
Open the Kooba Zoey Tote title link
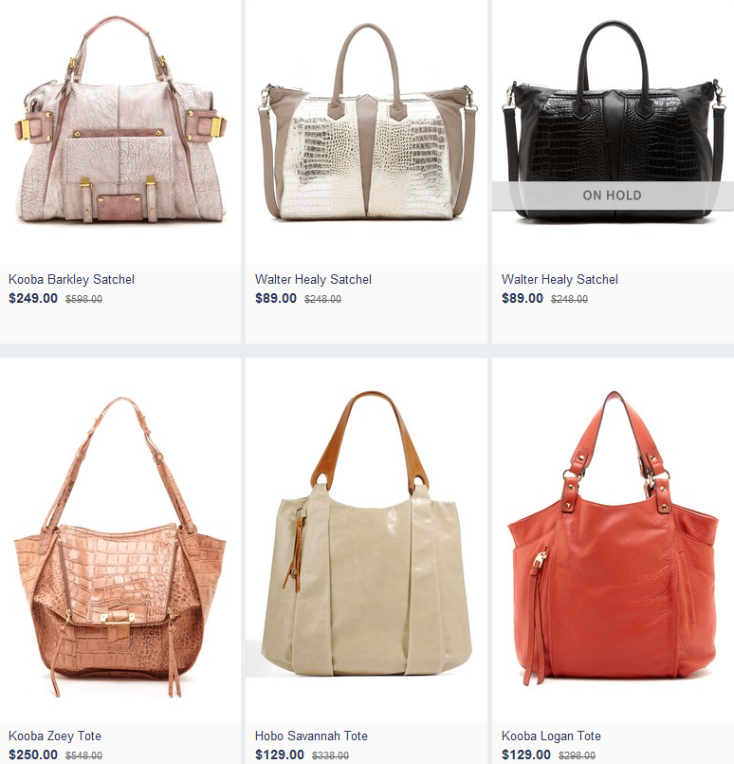click(55, 736)
